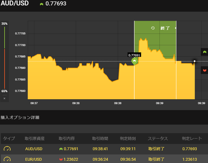Image resolution: width=208 pixels, height=163 pixels.
Task: Click the 0.77691 price label tooltip
Action: point(134,55)
